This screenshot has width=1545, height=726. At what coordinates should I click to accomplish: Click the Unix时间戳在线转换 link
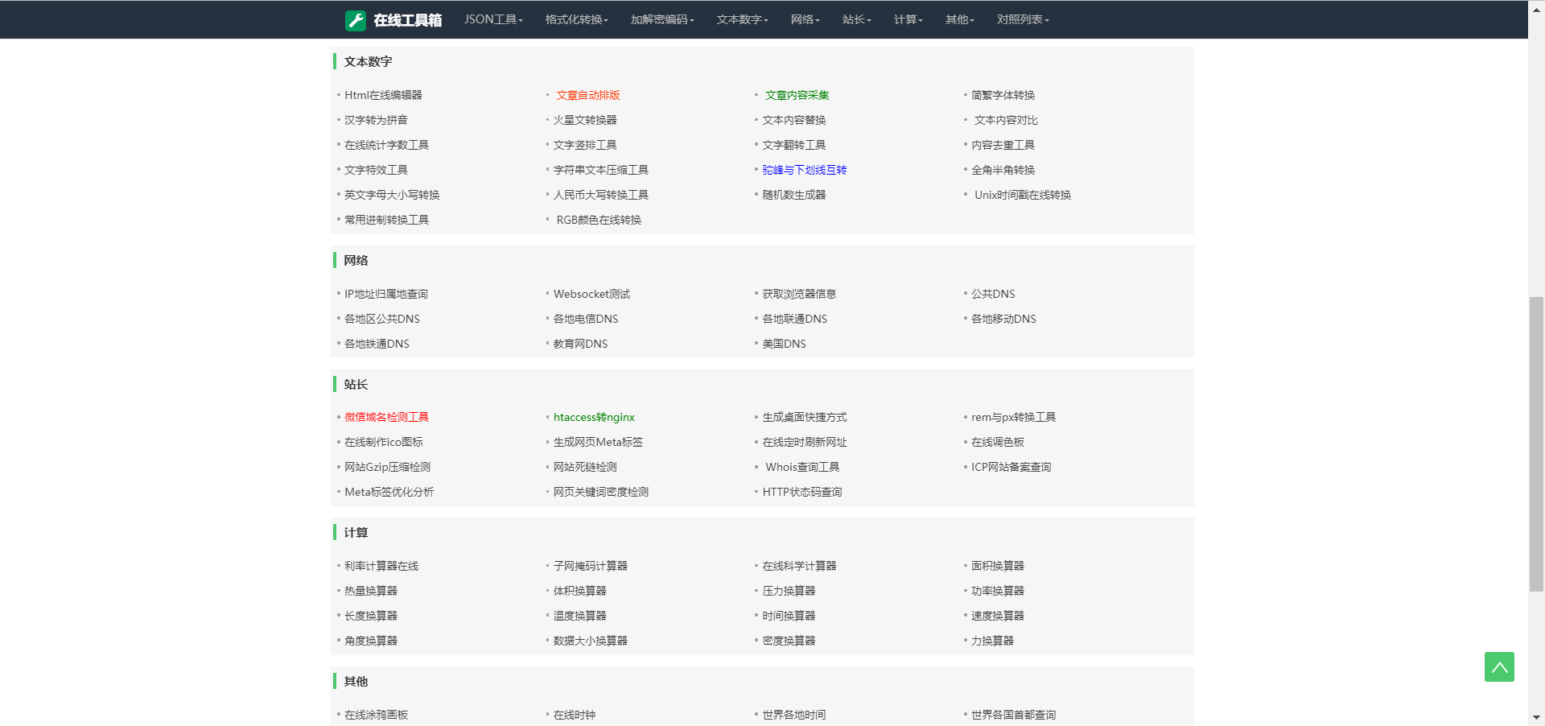tap(1022, 195)
